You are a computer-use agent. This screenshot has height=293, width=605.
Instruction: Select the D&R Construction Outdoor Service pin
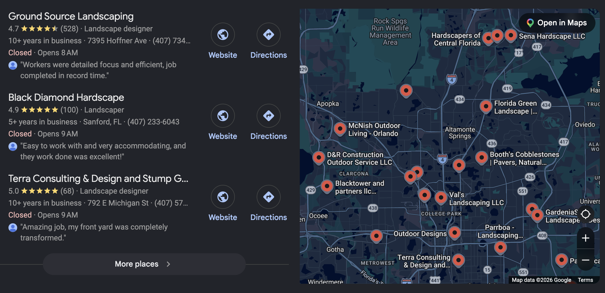tap(319, 158)
